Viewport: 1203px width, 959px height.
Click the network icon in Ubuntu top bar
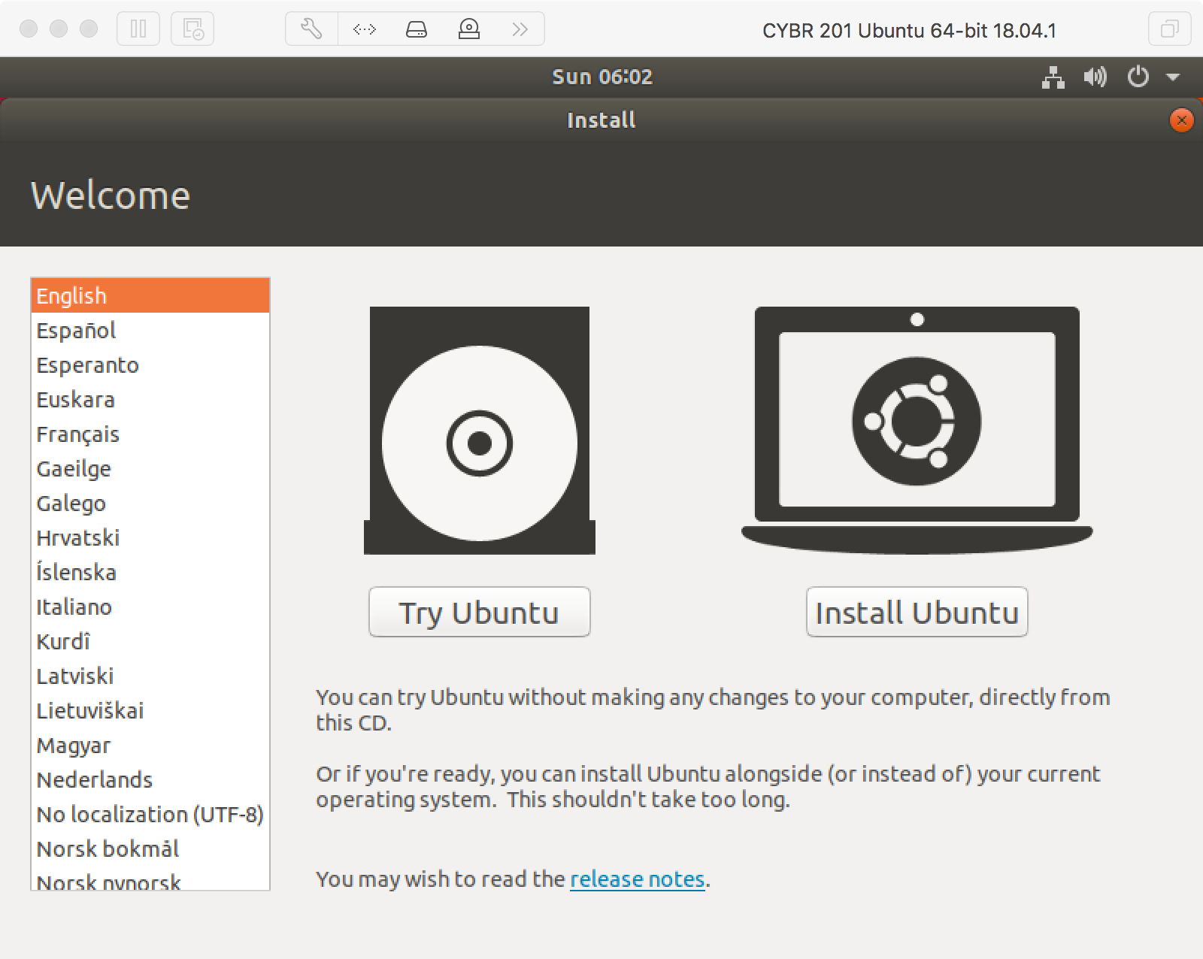coord(1053,77)
